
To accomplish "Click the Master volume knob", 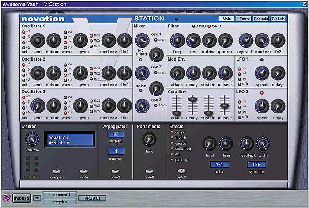I will pos(32,140).
